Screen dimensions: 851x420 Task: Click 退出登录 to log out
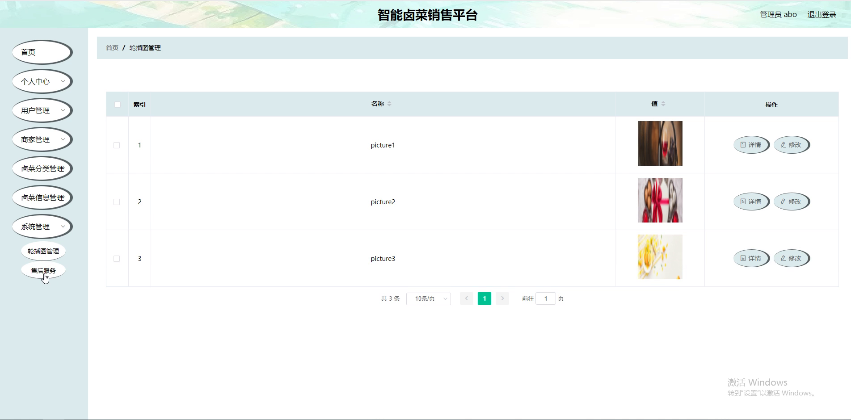pos(822,14)
